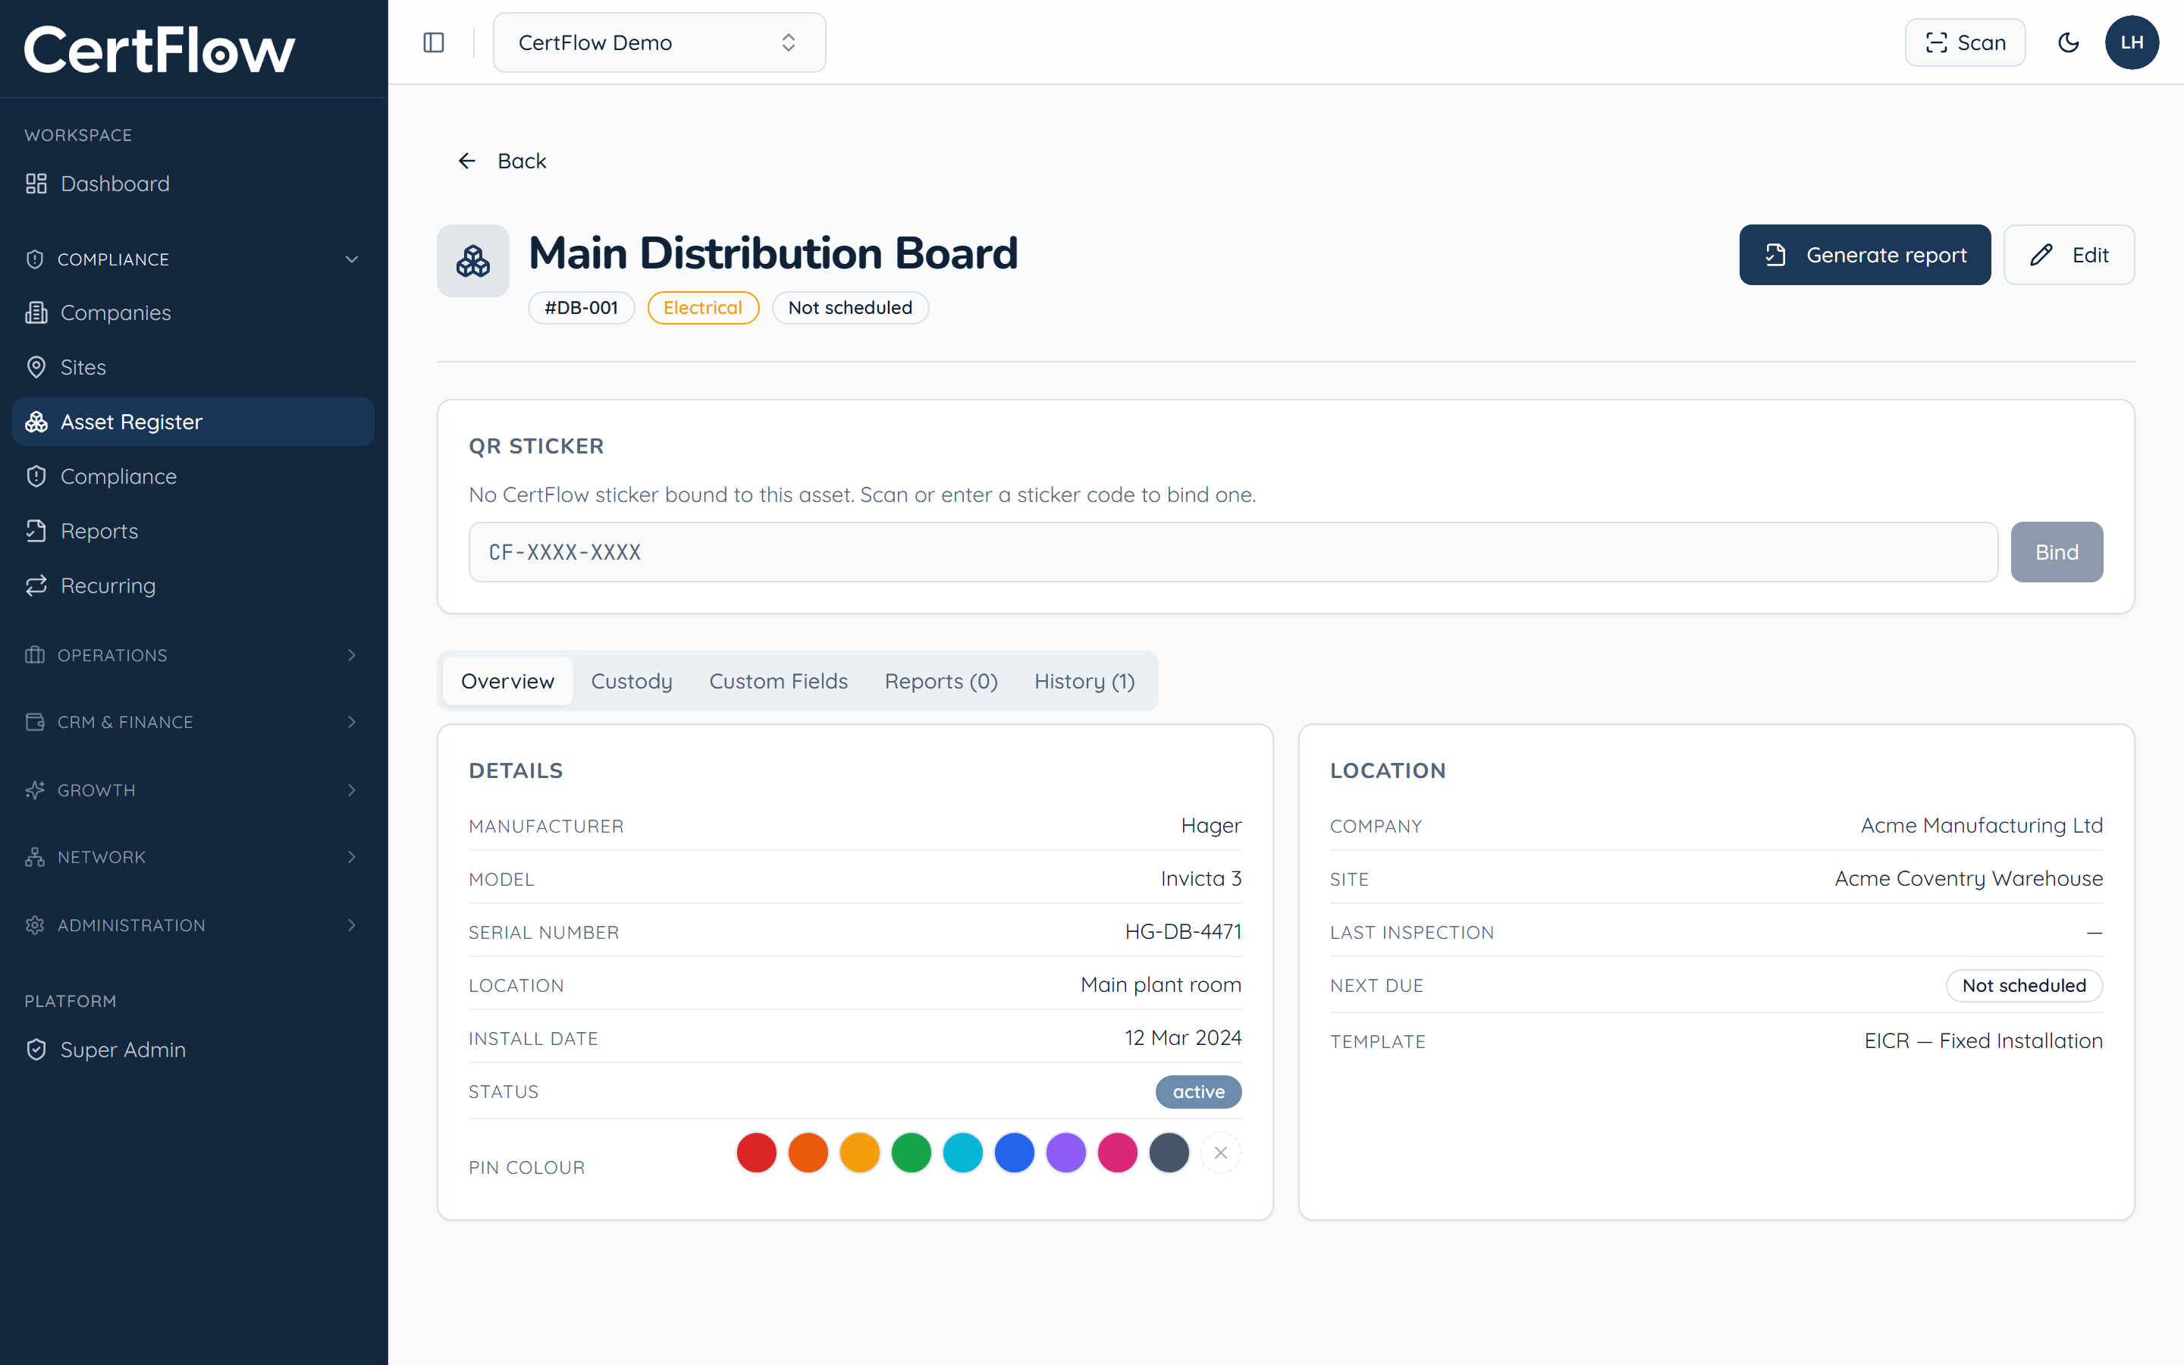The image size is (2184, 1365).
Task: Click the 12 Mar 2024 install date
Action: [1183, 1038]
